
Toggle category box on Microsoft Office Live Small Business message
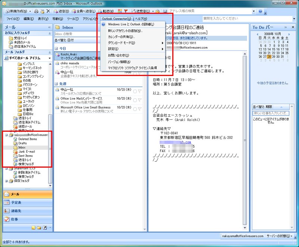pyautogui.click(x=135, y=109)
